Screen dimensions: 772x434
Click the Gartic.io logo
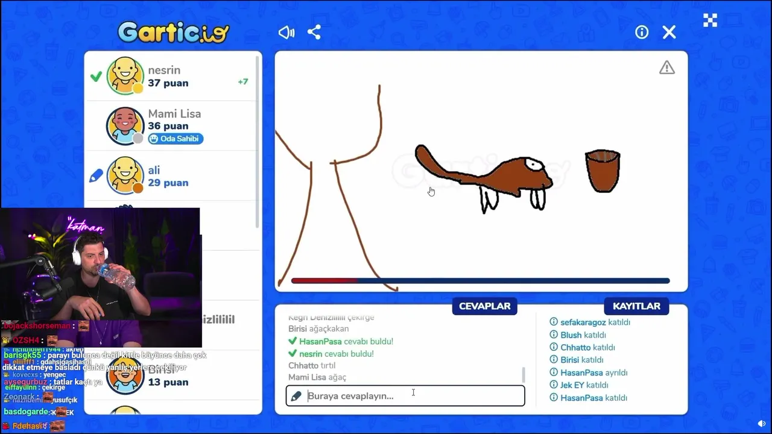pos(173,33)
